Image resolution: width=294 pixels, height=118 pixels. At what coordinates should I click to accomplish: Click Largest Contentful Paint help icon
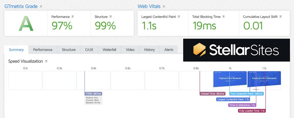(x=179, y=17)
